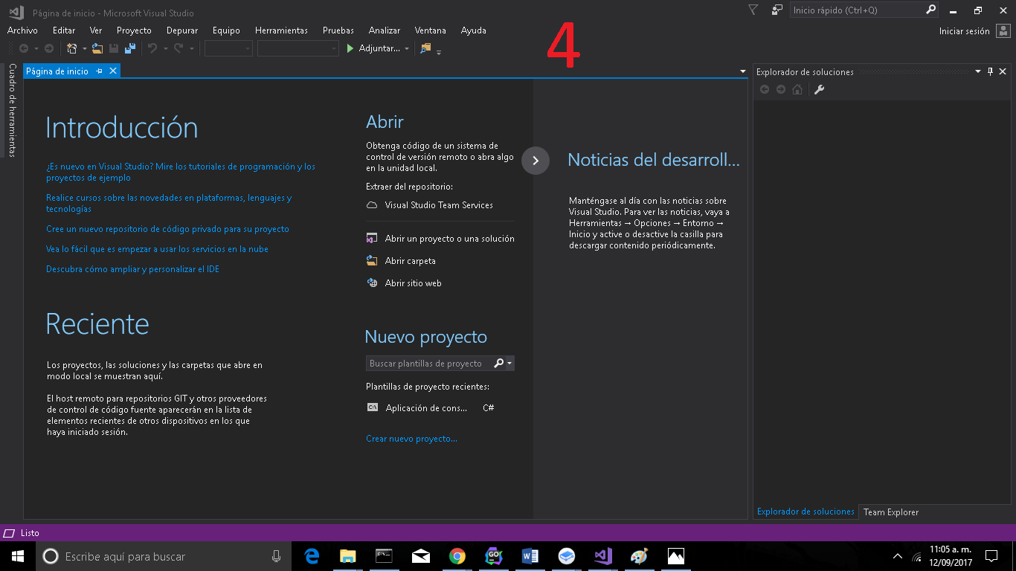Expand the news panel chevron button
The height and width of the screenshot is (571, 1016).
536,161
